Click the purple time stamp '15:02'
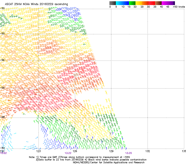This screenshot has height=164, width=186. 3,153
